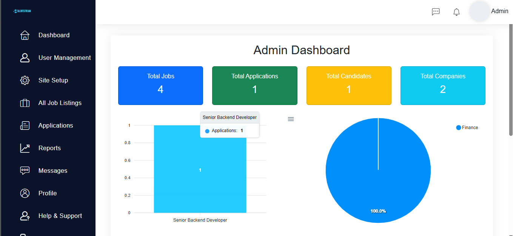Open the chat messages icon in the header
513x236 pixels.
[436, 12]
